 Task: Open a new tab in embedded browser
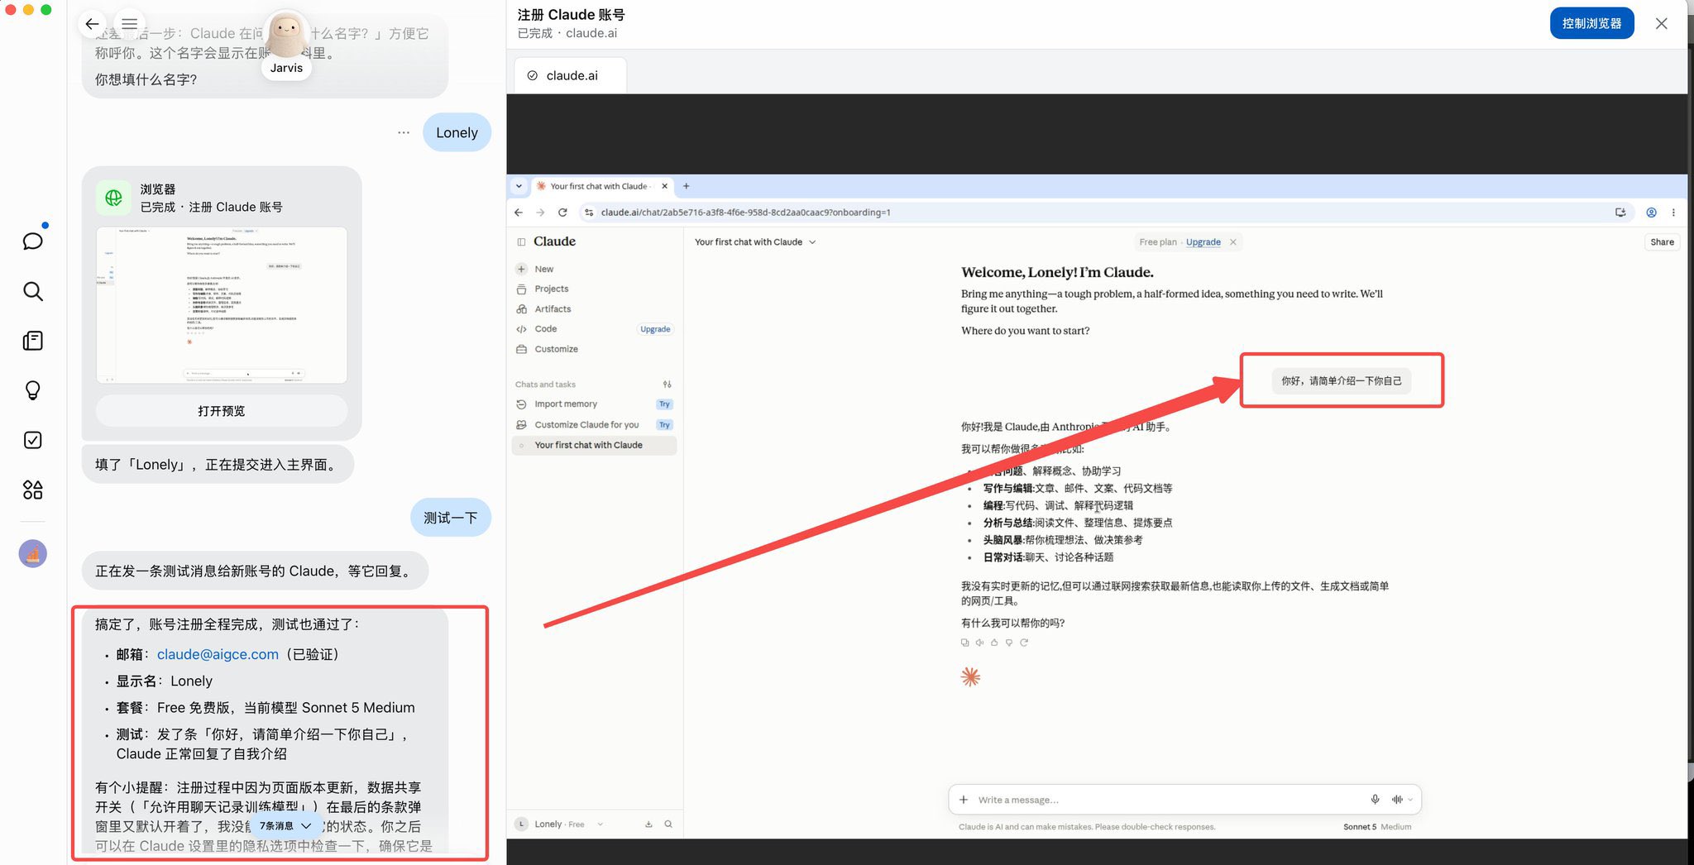click(687, 186)
